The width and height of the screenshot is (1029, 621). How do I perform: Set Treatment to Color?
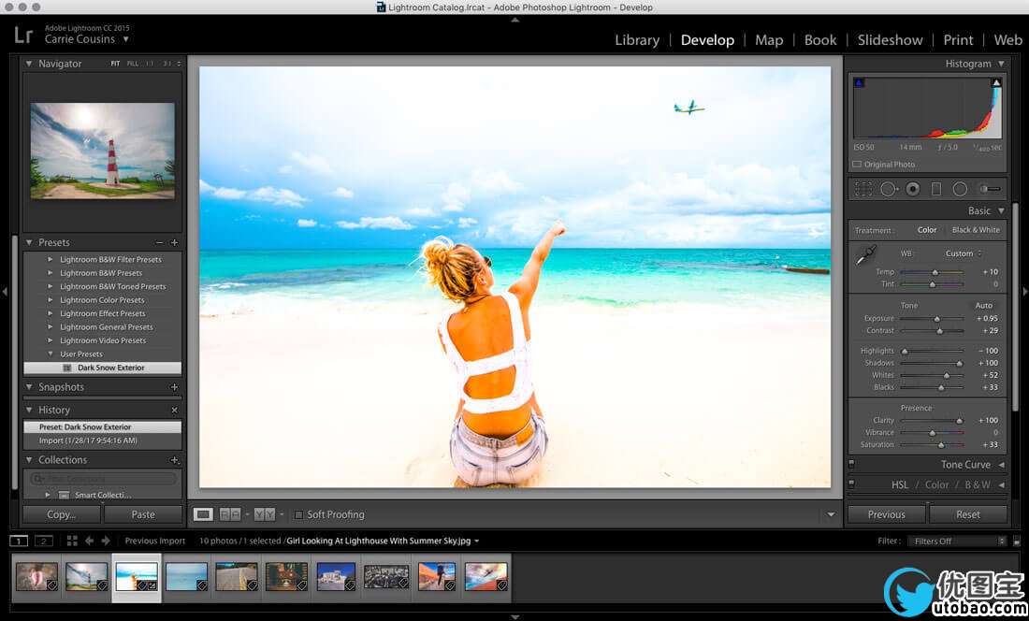[x=927, y=230]
